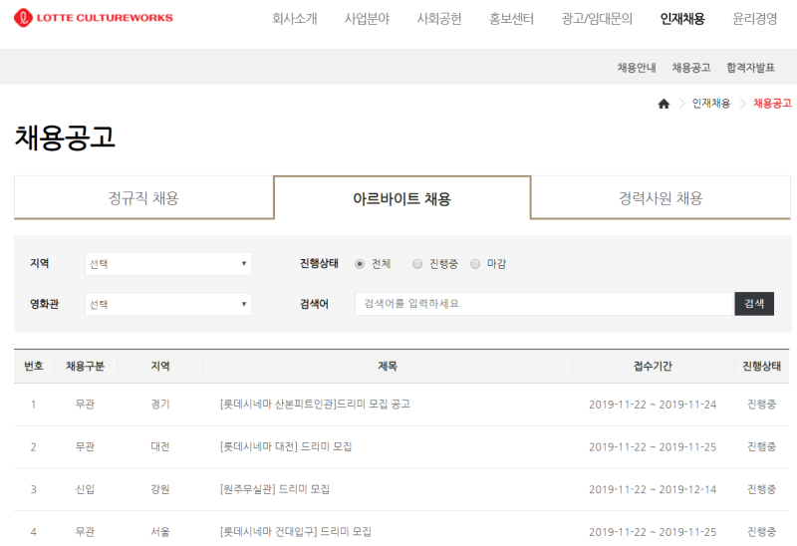This screenshot has height=546, width=797.
Task: Open the 사회공헌 menu
Action: (x=439, y=19)
